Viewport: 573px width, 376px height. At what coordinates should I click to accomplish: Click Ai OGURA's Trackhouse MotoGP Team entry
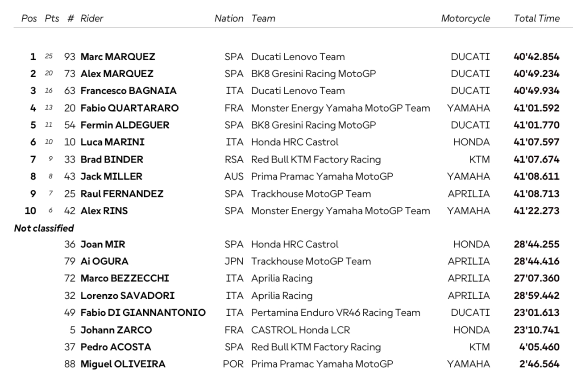tap(311, 261)
